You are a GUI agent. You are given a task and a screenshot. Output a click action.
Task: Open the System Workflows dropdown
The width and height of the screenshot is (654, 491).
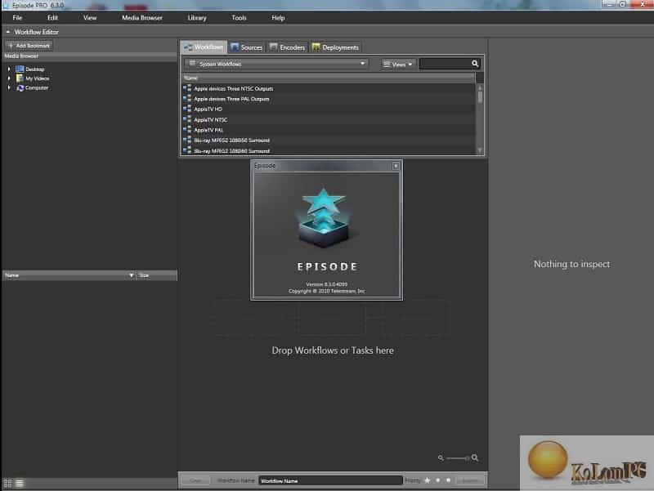point(276,64)
